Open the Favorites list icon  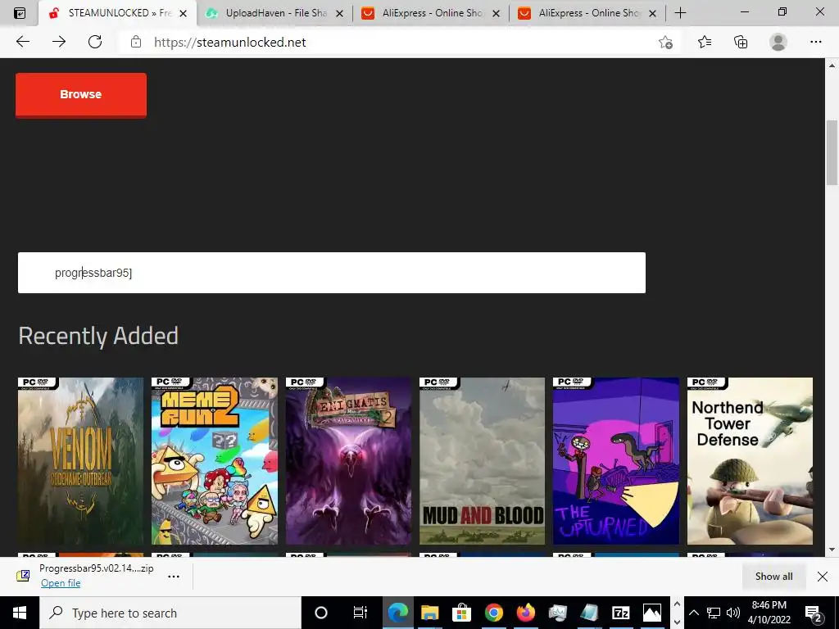(705, 42)
